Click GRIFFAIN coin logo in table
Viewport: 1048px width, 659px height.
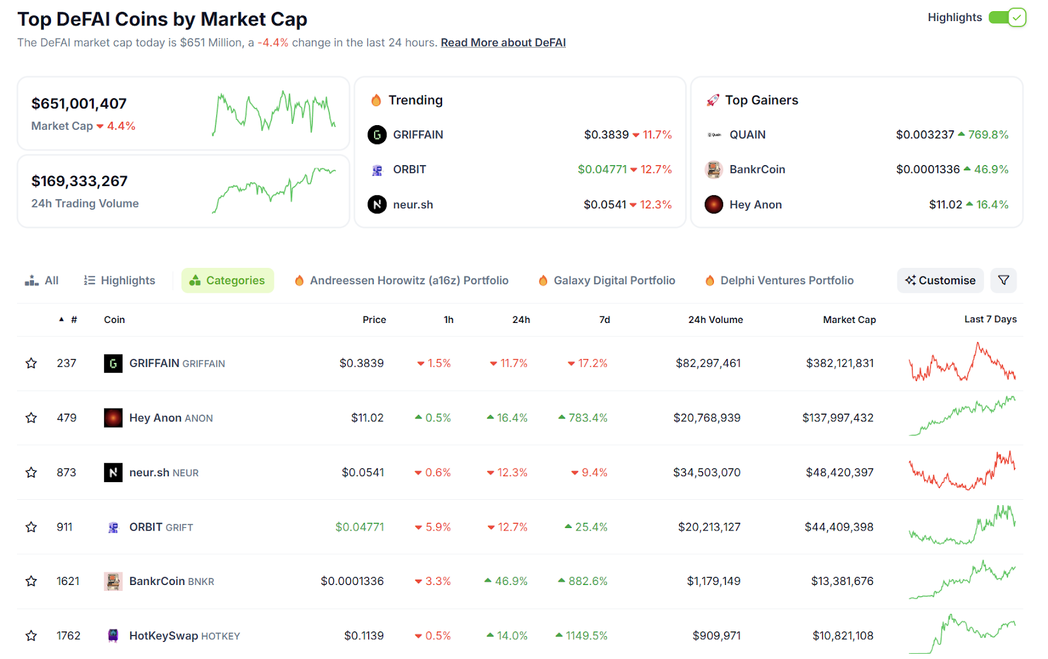tap(113, 363)
